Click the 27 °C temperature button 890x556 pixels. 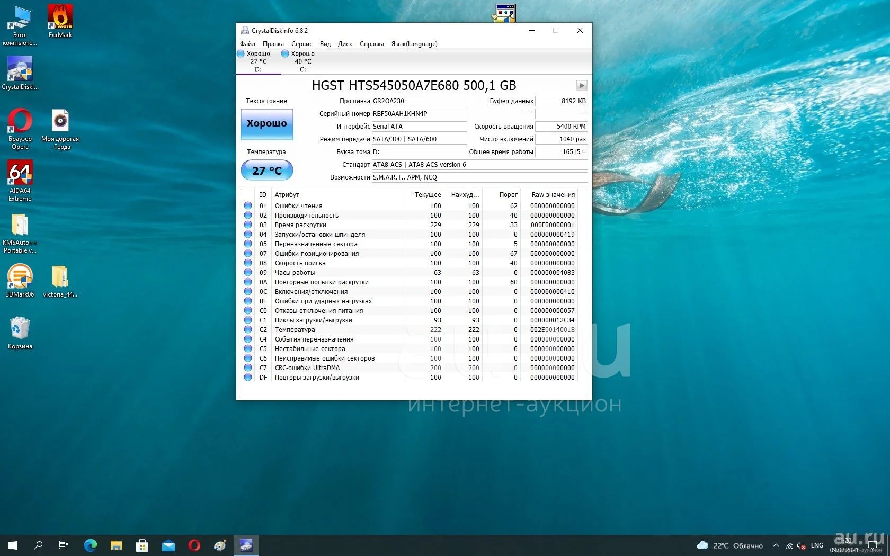click(266, 171)
